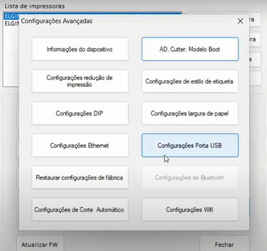This screenshot has width=267, height=251.
Task: Click Configurações Porta USB button
Action: (190, 145)
